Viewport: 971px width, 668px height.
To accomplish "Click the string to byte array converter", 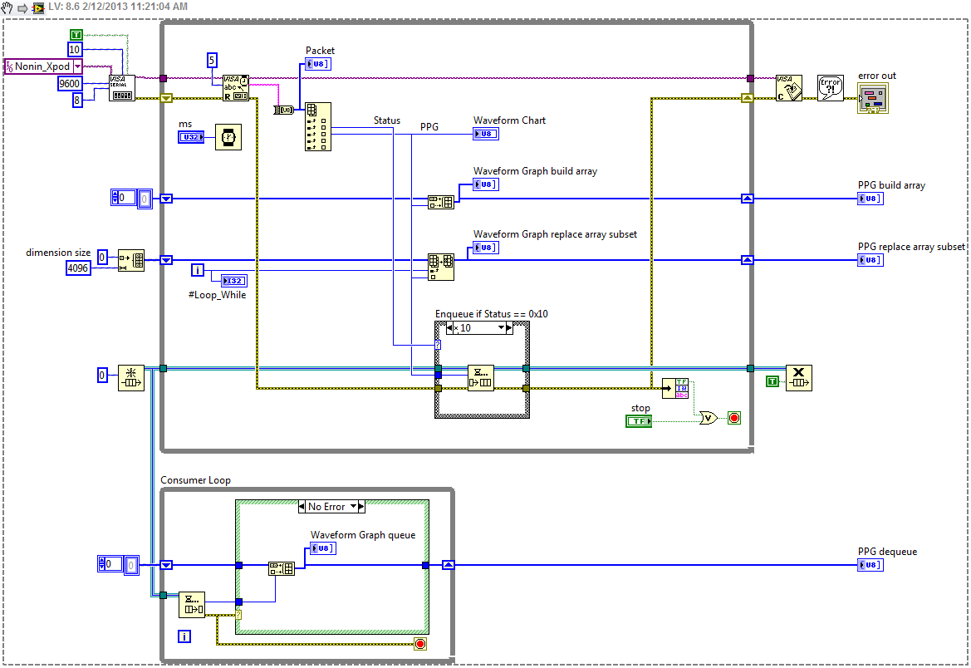I will click(284, 110).
